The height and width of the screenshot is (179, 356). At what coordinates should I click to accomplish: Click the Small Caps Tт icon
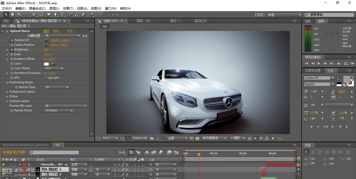pyautogui.click(x=333, y=127)
